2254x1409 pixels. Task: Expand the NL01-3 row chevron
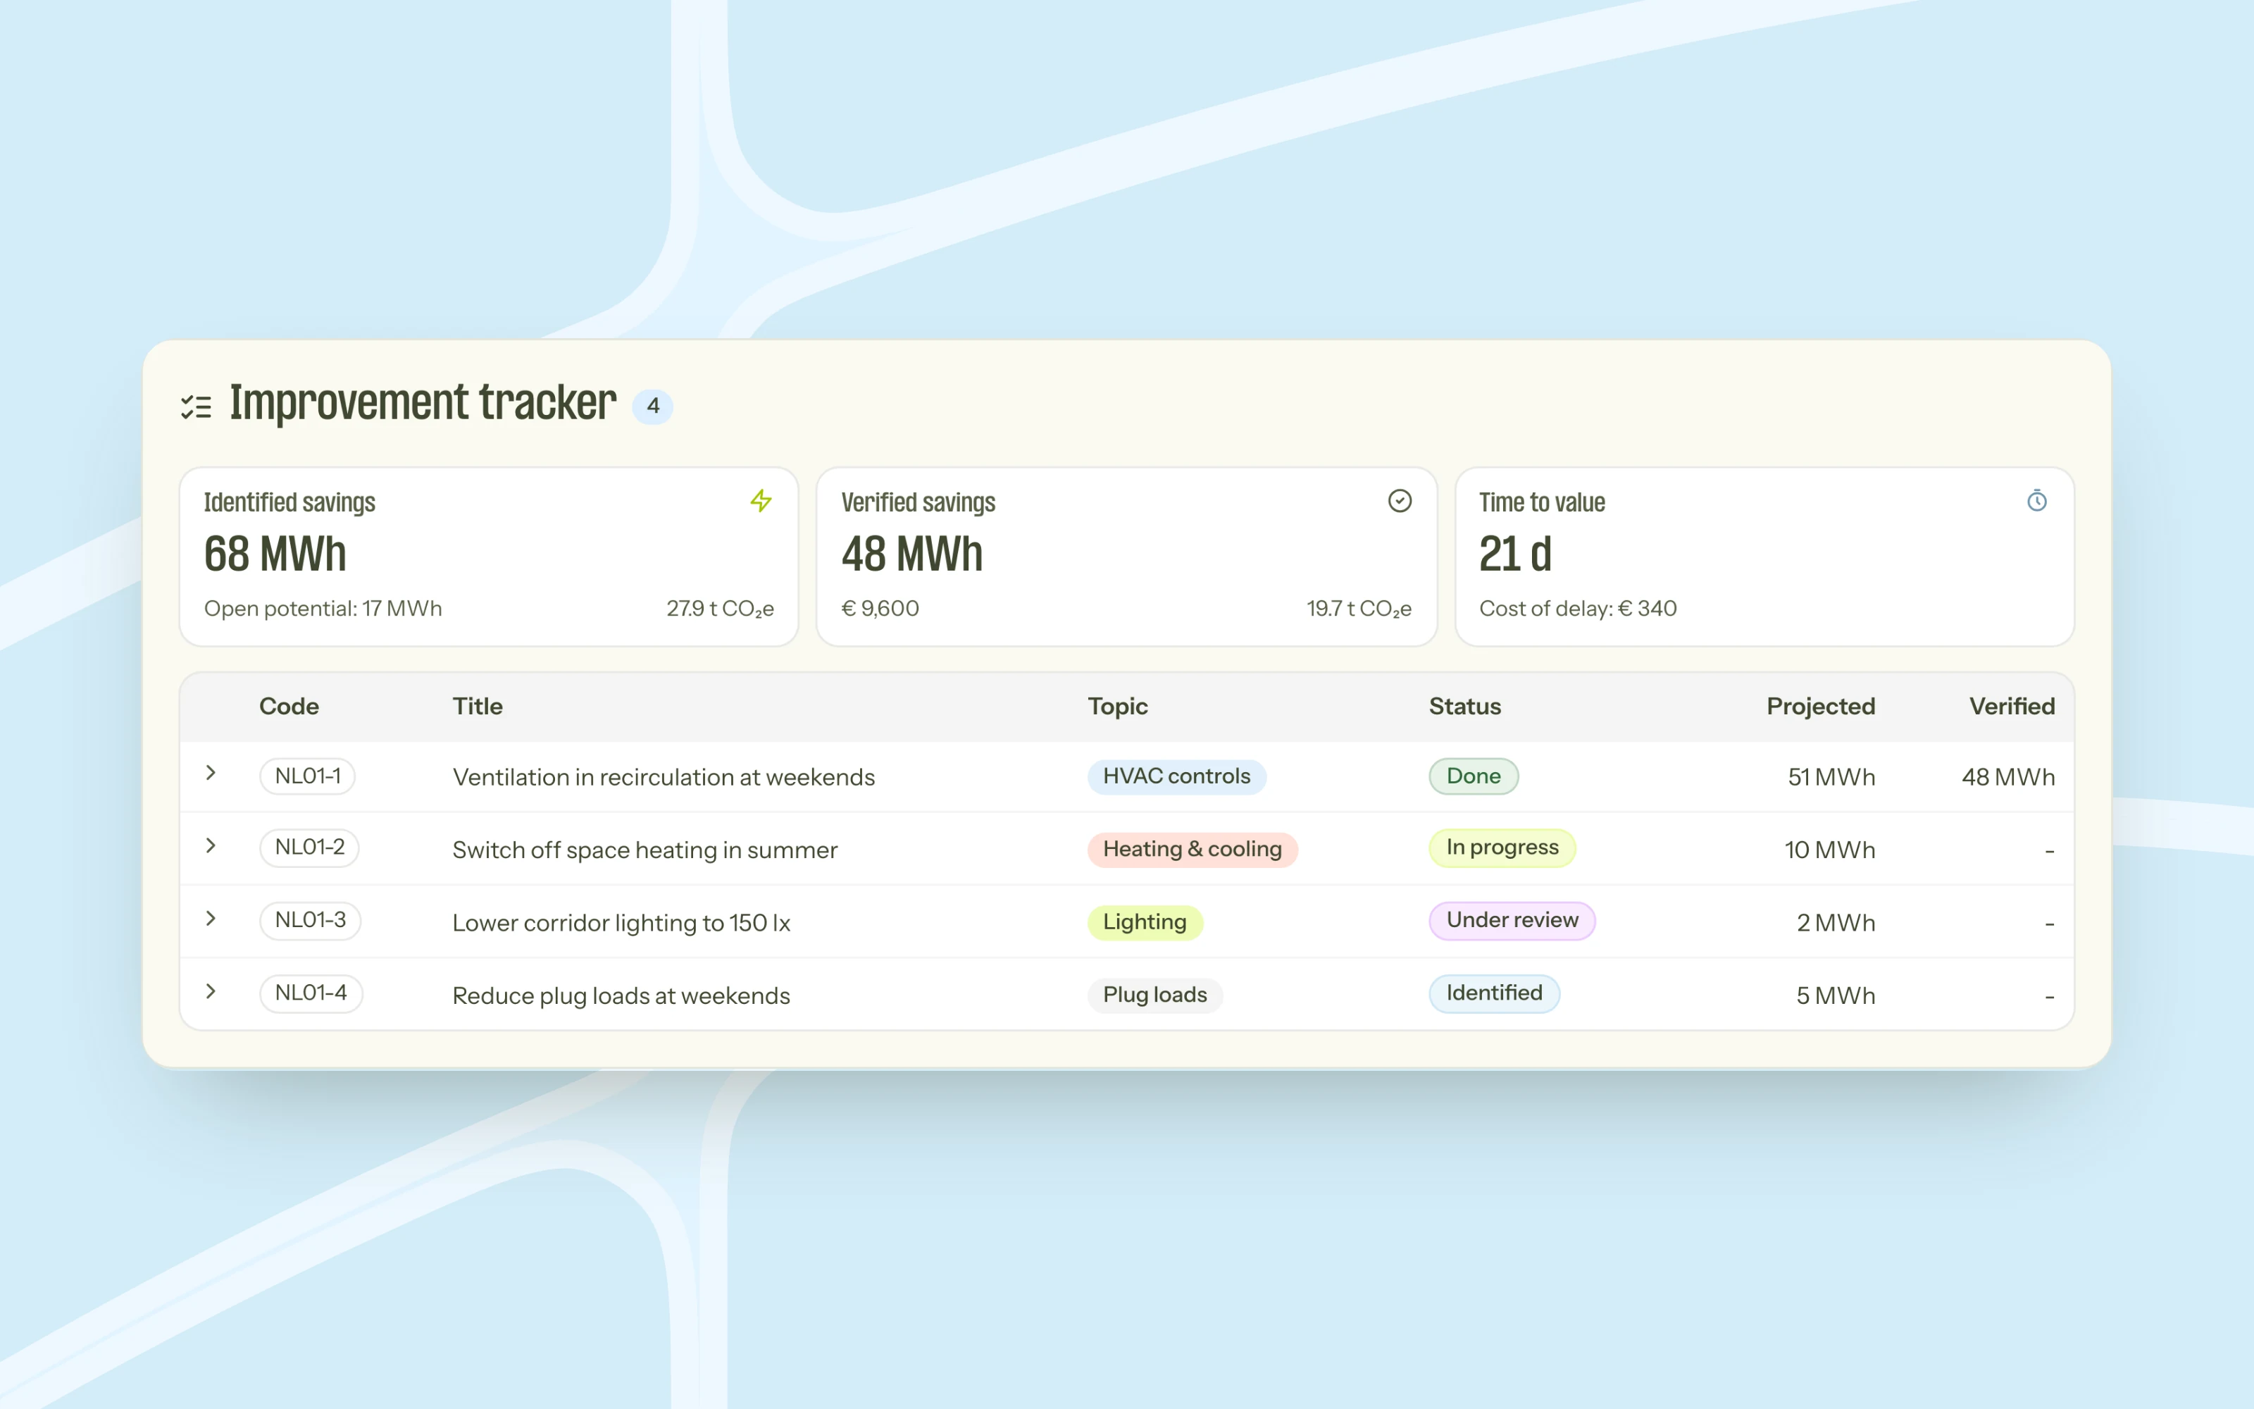point(211,919)
